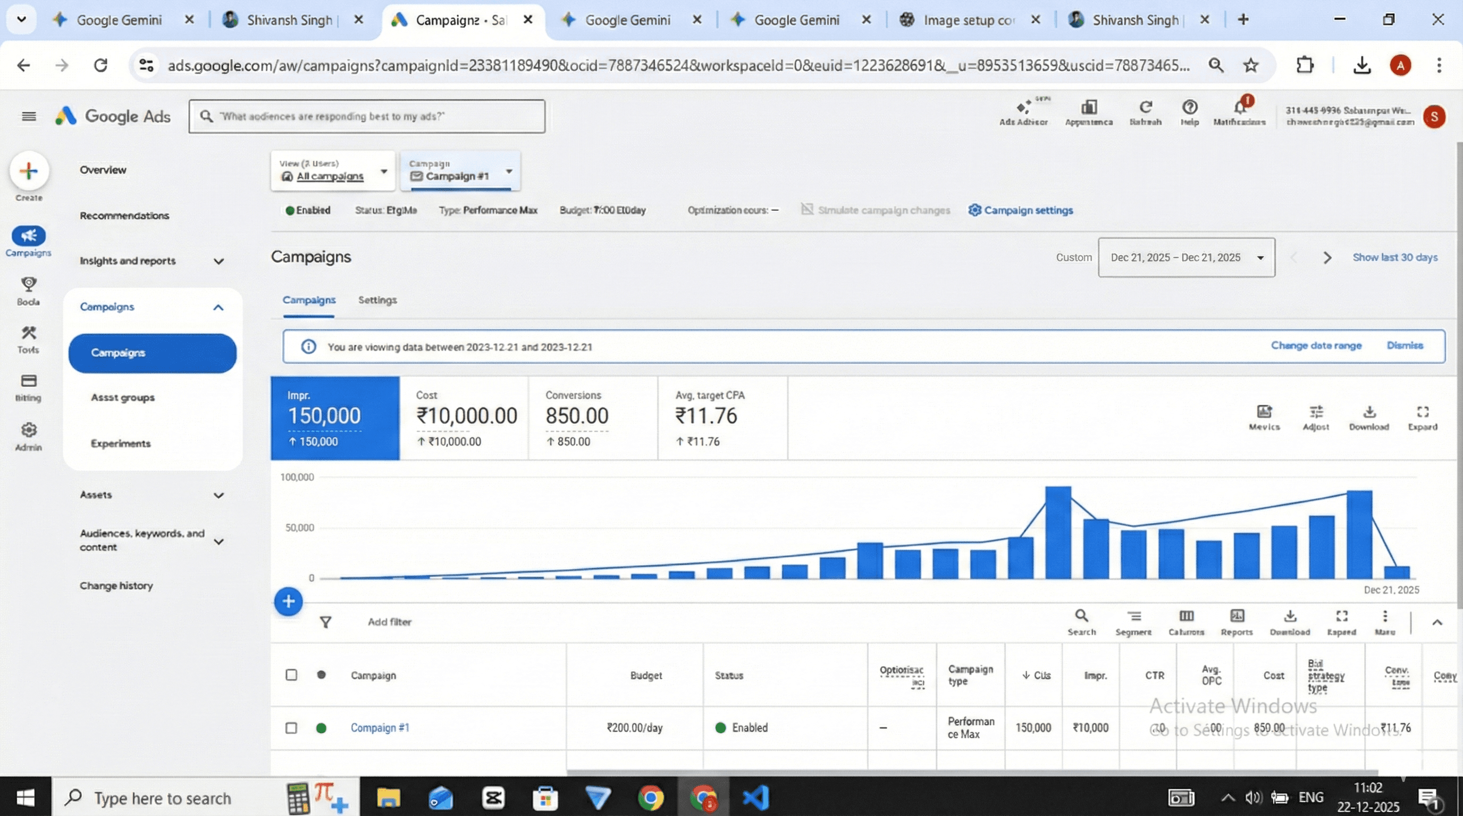Open the account avatar S
The image size is (1463, 816).
tap(1434, 116)
